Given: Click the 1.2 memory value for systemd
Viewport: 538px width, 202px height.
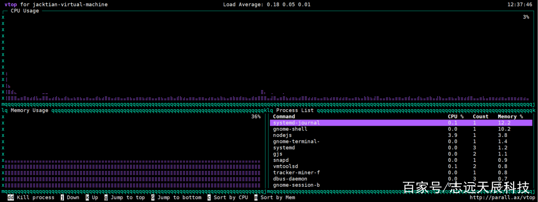Looking at the screenshot, I should 503,148.
